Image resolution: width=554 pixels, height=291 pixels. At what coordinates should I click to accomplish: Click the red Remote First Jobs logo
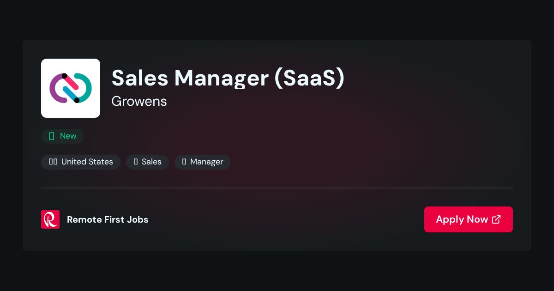coord(50,219)
